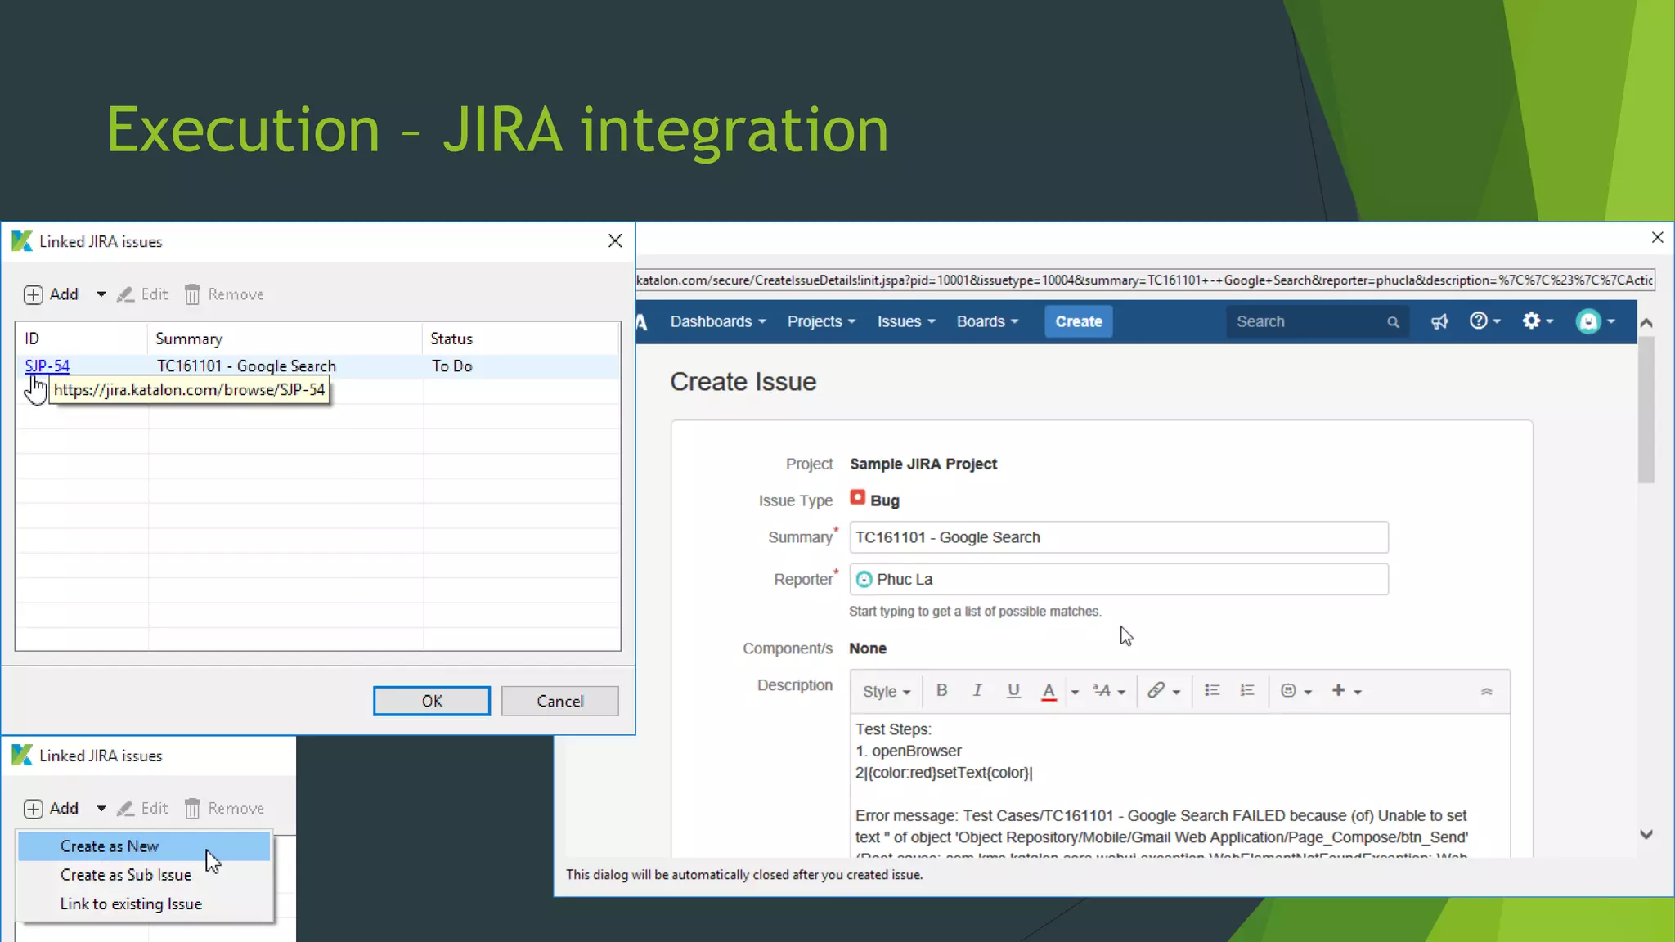Click the JIRA page vertical scrollbar thumb
The width and height of the screenshot is (1675, 942).
click(x=1646, y=410)
